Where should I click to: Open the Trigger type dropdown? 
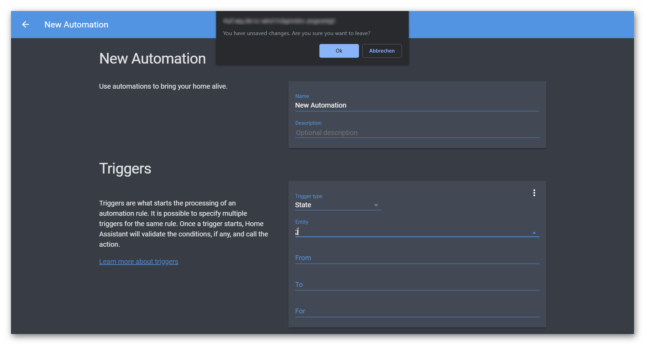pos(338,205)
